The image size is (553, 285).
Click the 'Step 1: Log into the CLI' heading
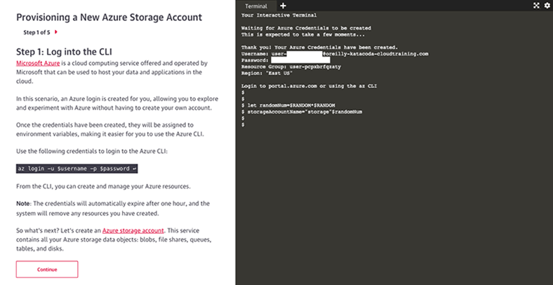point(64,52)
